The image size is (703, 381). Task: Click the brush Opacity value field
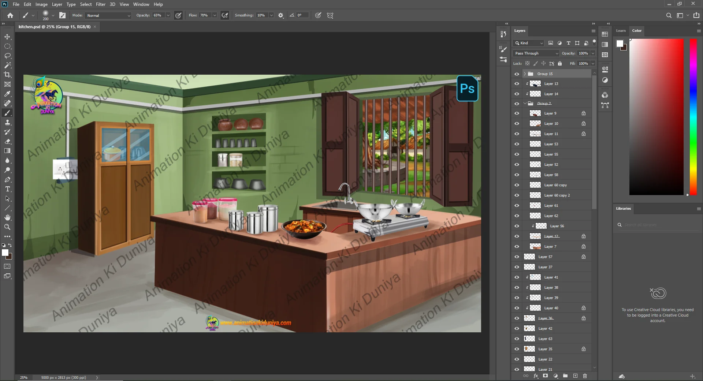coord(158,15)
